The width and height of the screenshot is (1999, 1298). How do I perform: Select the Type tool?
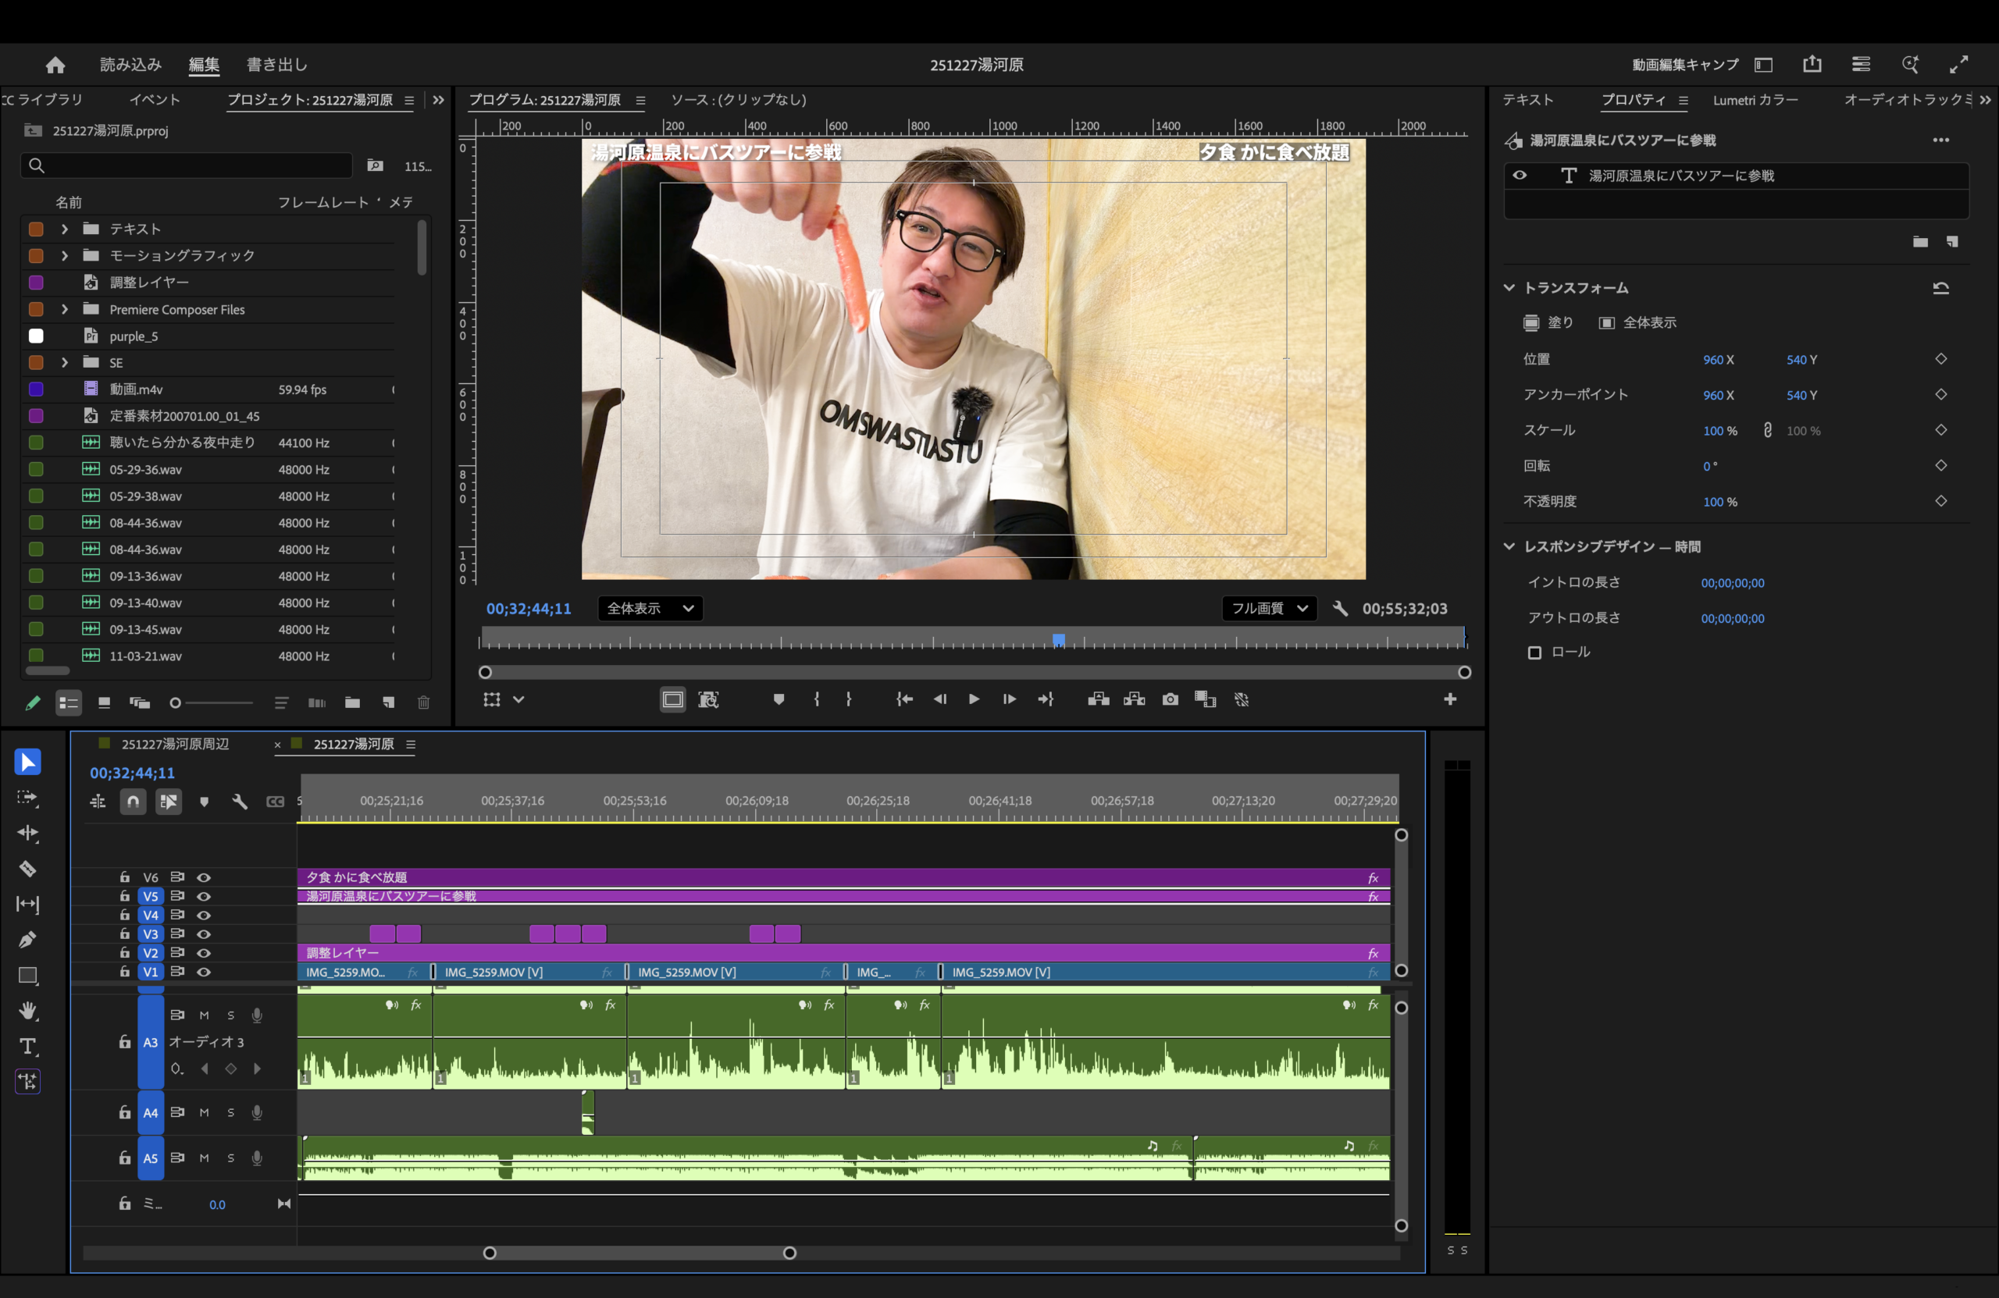point(27,1046)
